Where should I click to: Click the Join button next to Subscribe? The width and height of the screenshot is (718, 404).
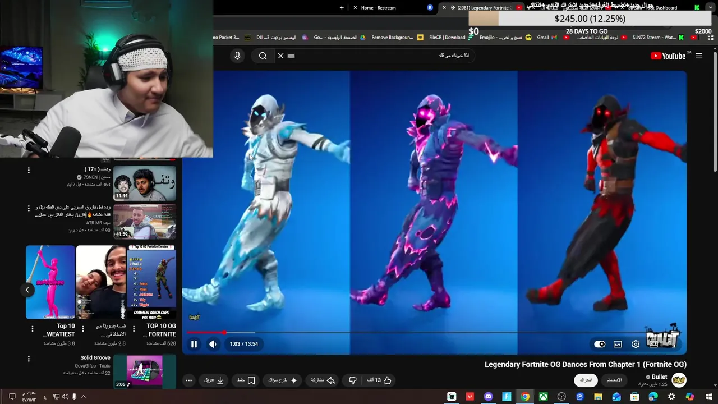point(614,380)
